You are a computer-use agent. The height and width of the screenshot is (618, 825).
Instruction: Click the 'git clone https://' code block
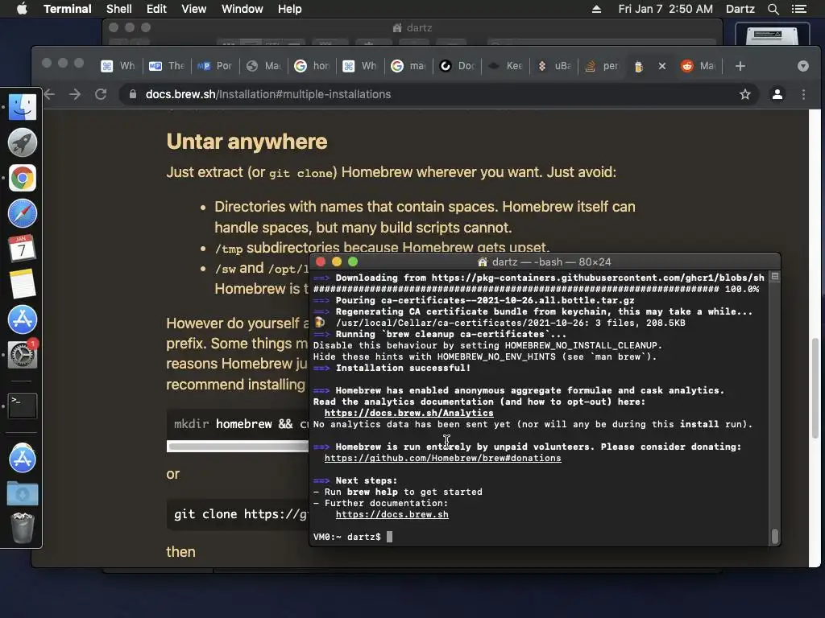[238, 514]
